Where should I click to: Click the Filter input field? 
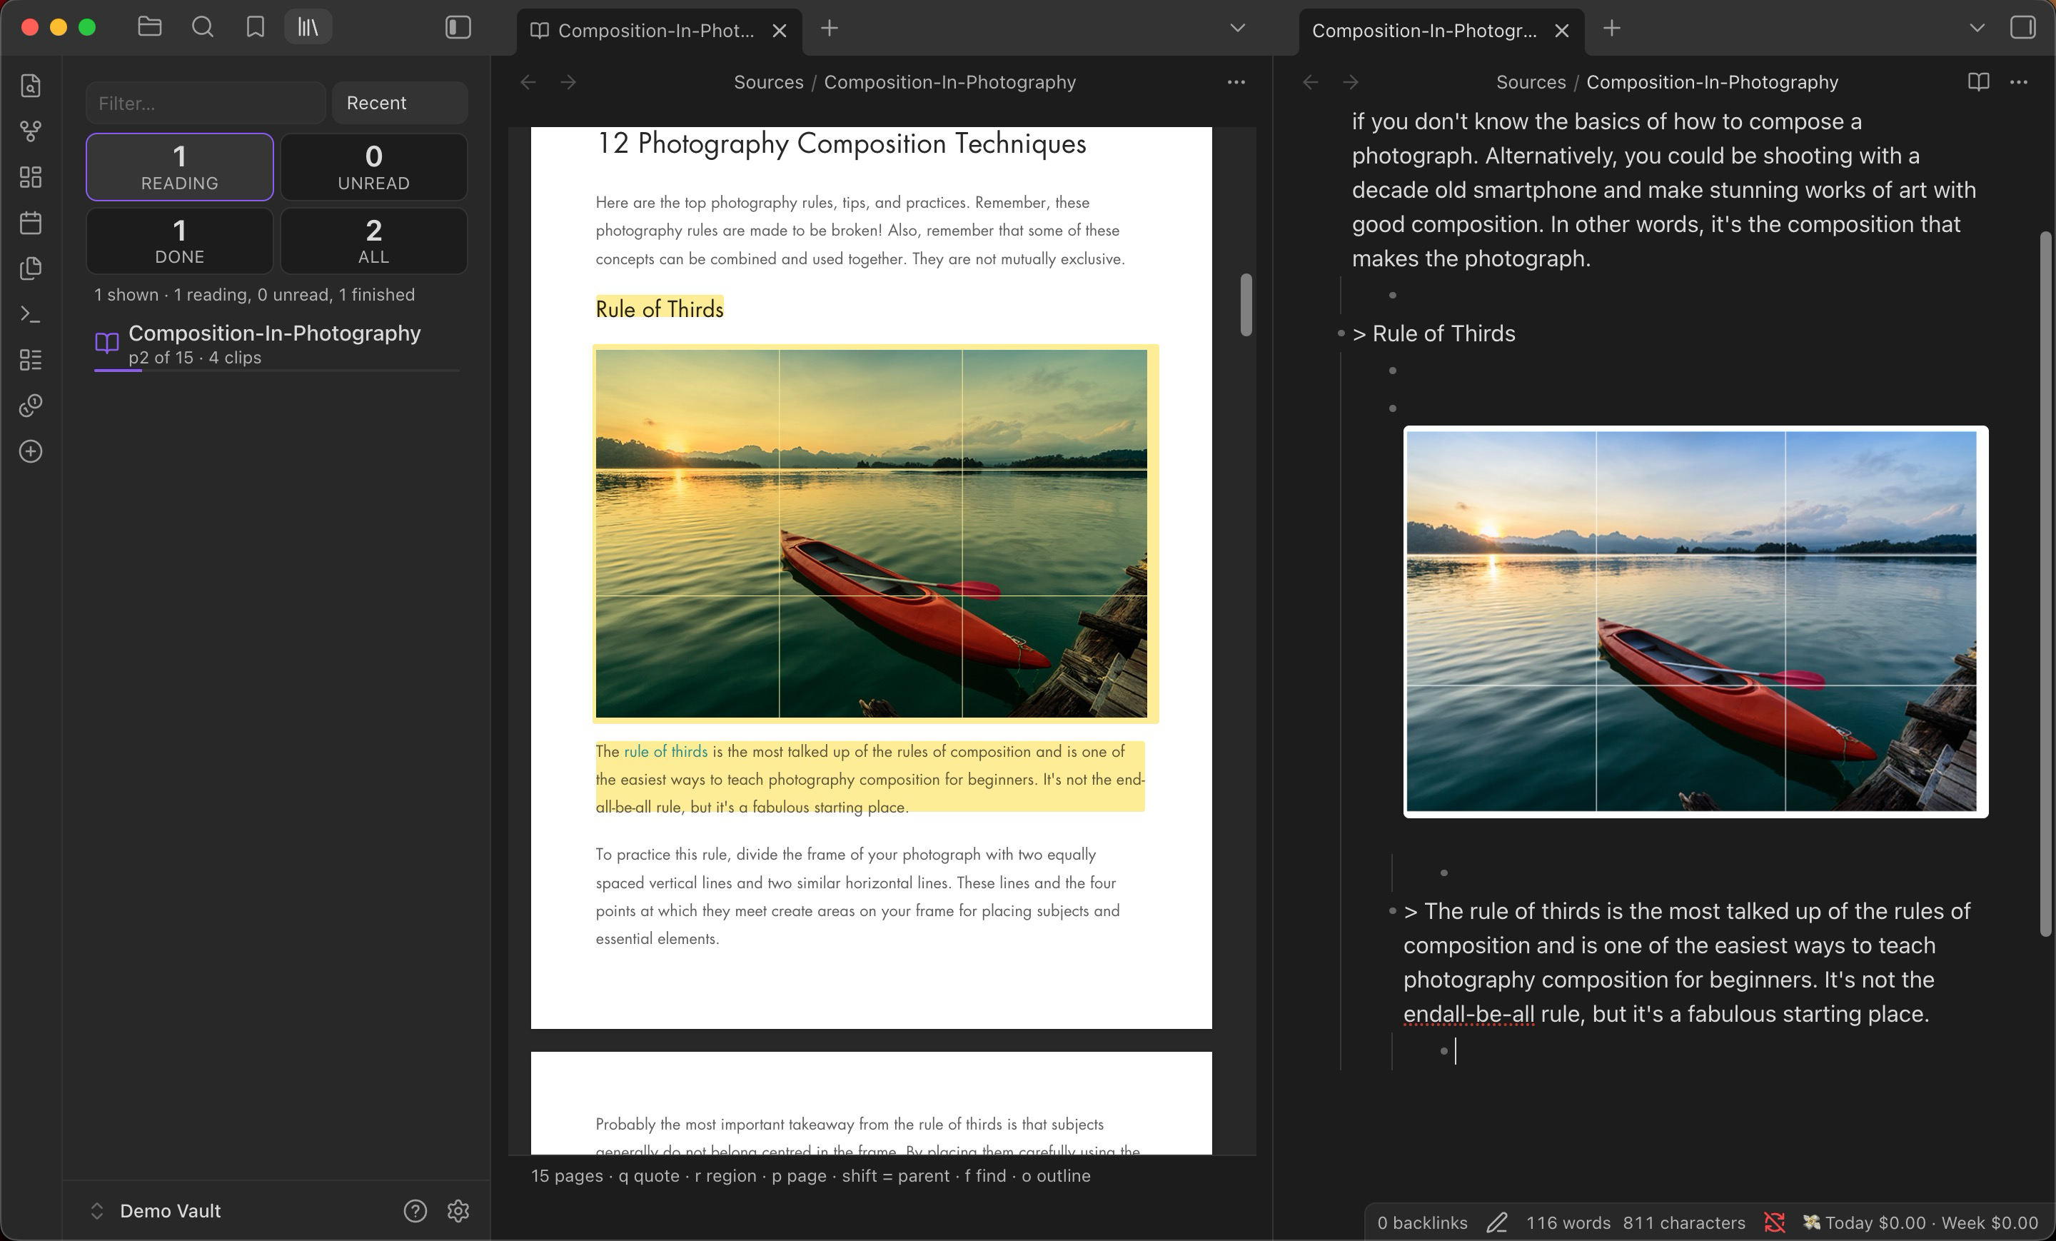point(206,103)
